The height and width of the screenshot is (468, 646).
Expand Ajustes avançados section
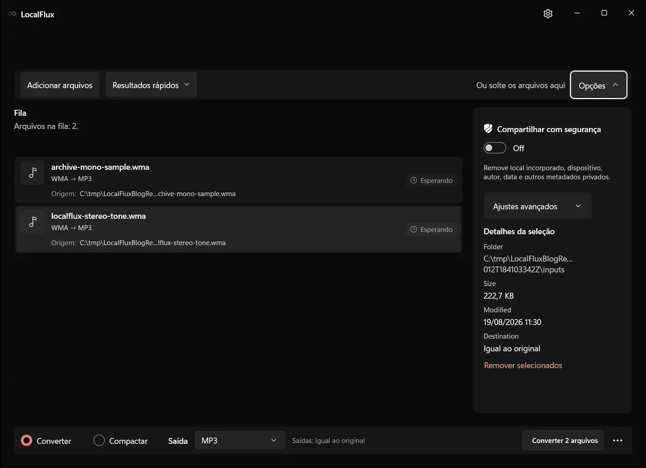click(537, 206)
